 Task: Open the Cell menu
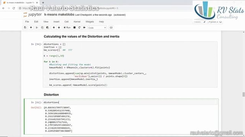(x=66, y=22)
